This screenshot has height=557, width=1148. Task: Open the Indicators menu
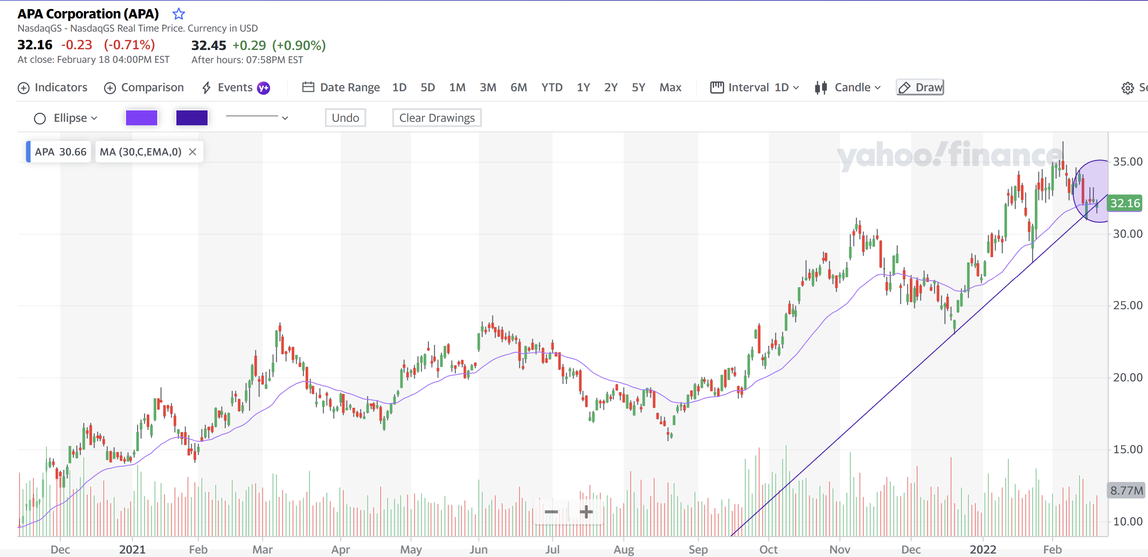(52, 87)
